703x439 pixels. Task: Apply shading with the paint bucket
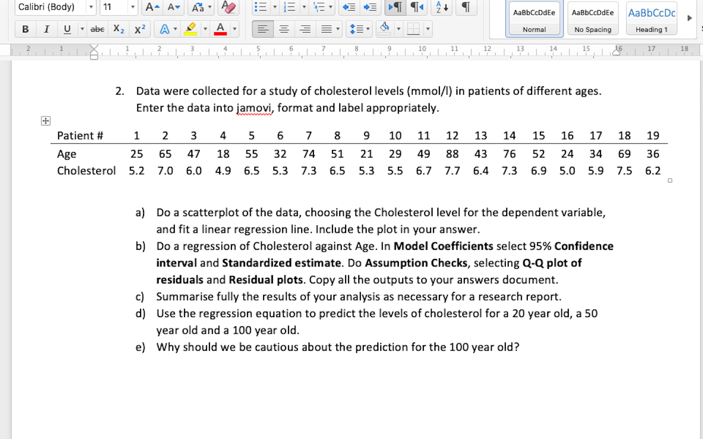(385, 29)
